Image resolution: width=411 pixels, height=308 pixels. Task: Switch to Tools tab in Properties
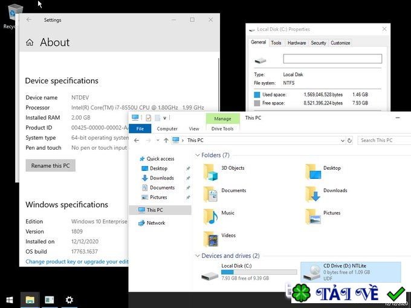pyautogui.click(x=276, y=43)
